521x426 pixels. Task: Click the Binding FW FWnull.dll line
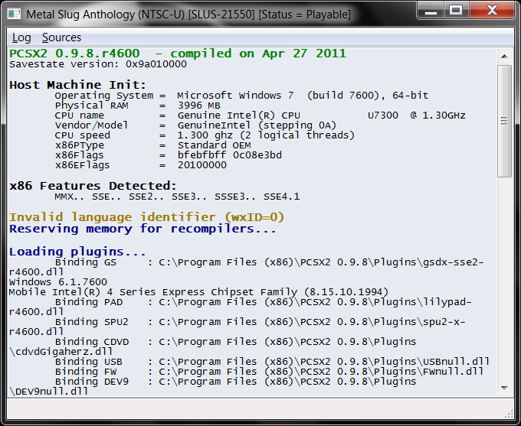269,372
